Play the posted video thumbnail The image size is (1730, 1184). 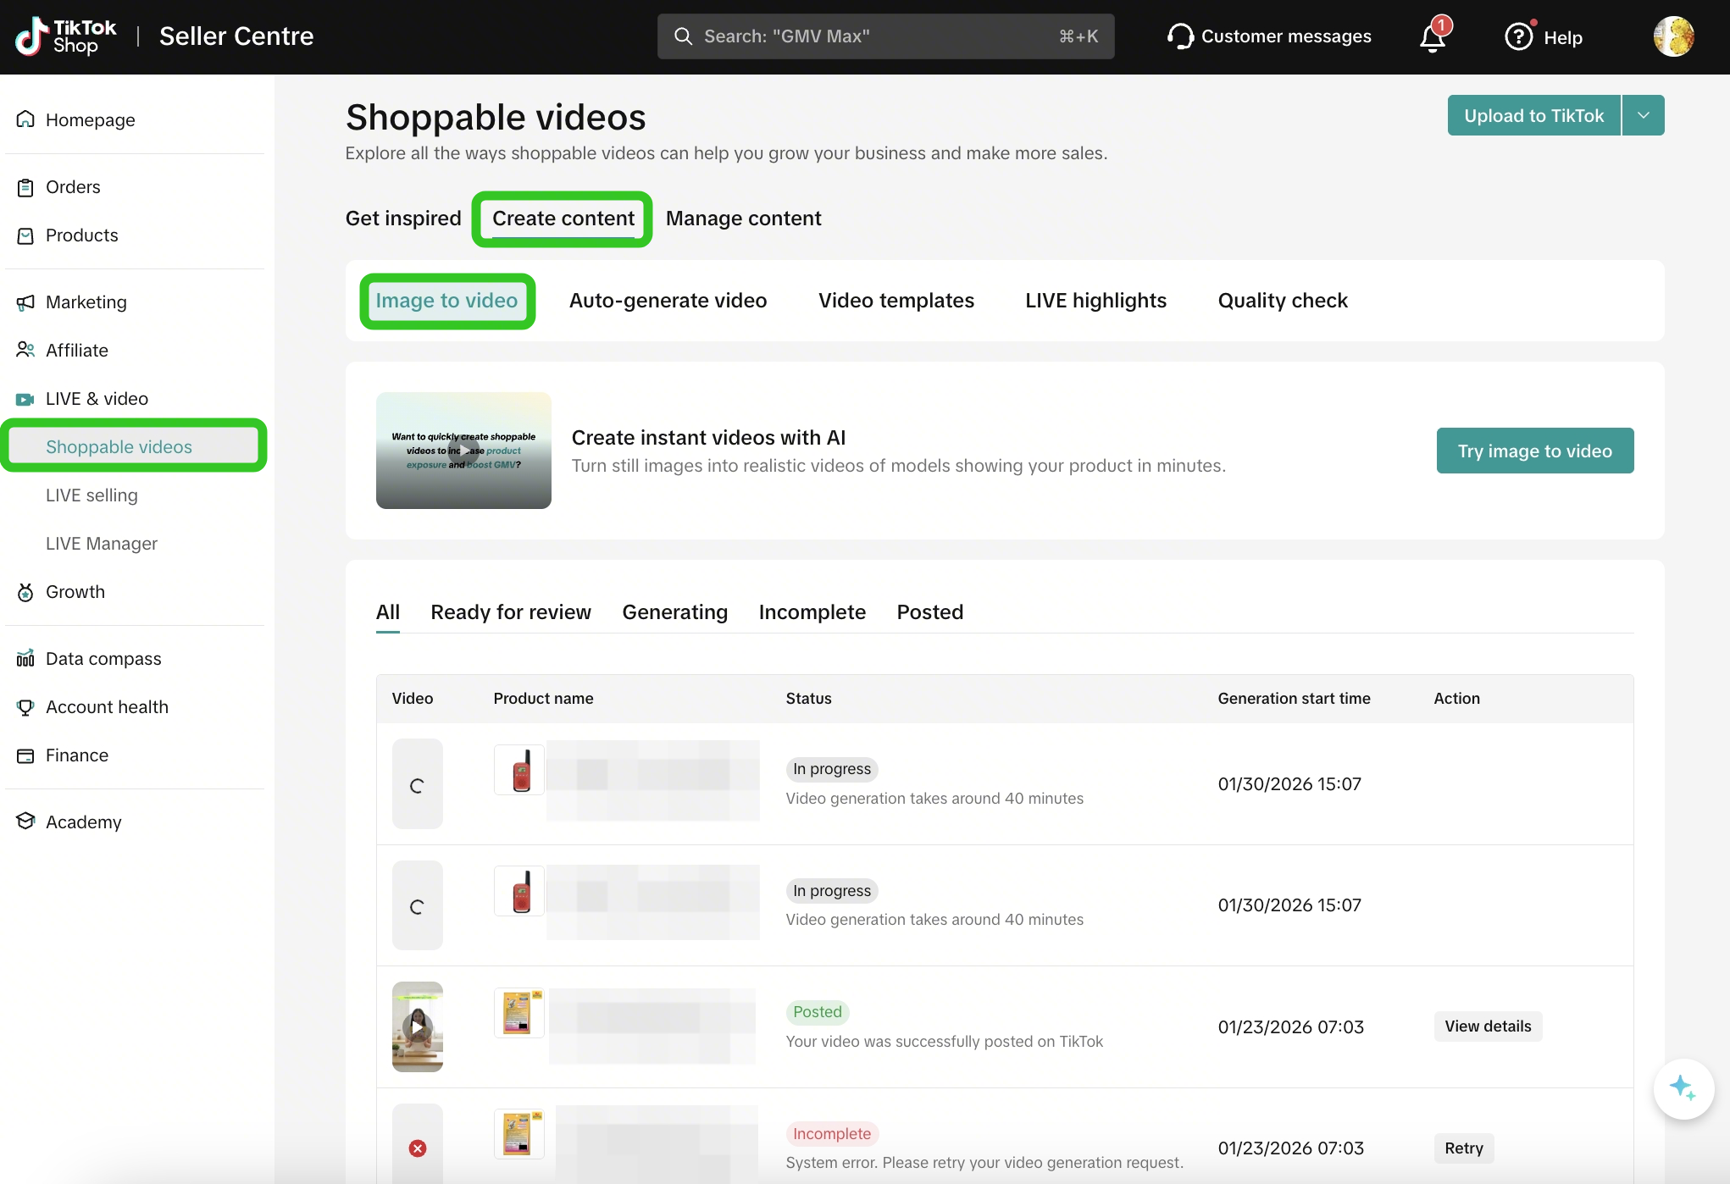click(417, 1026)
